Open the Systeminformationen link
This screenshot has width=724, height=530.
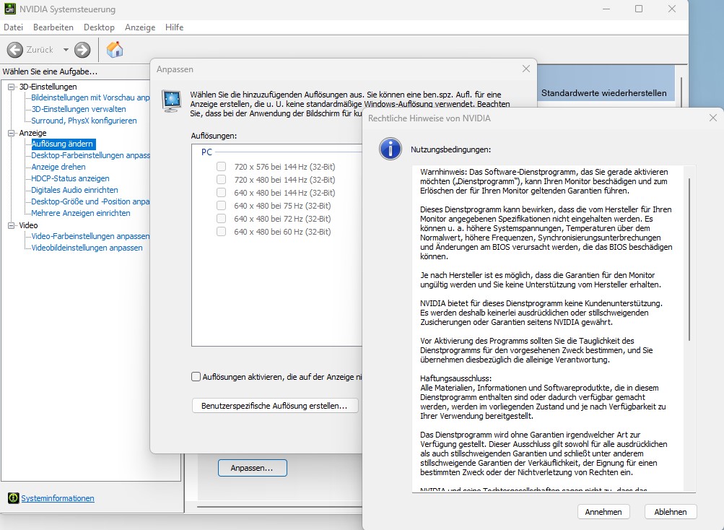coord(58,498)
